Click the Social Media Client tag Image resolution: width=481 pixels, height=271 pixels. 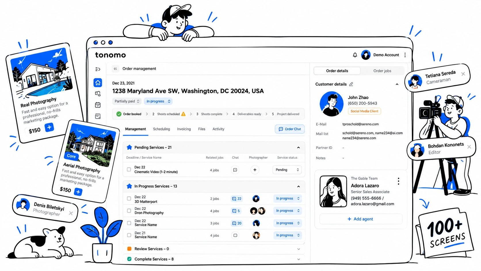pyautogui.click(x=364, y=111)
